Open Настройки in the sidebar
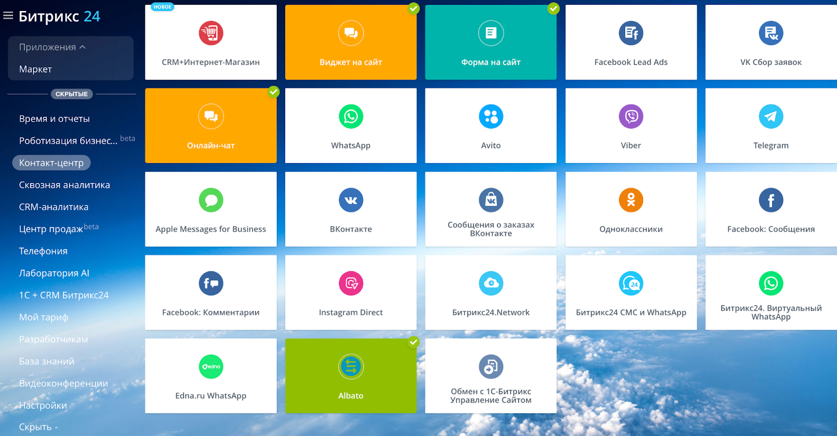 tap(43, 405)
